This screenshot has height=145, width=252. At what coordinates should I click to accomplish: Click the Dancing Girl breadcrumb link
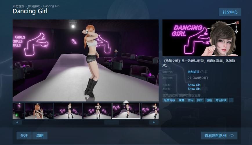51,6
